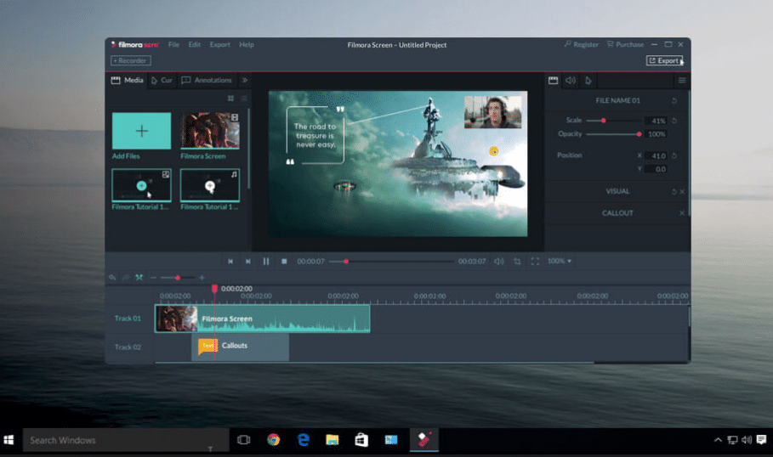Open the Export menu in menu bar
The width and height of the screenshot is (773, 457).
pyautogui.click(x=220, y=44)
